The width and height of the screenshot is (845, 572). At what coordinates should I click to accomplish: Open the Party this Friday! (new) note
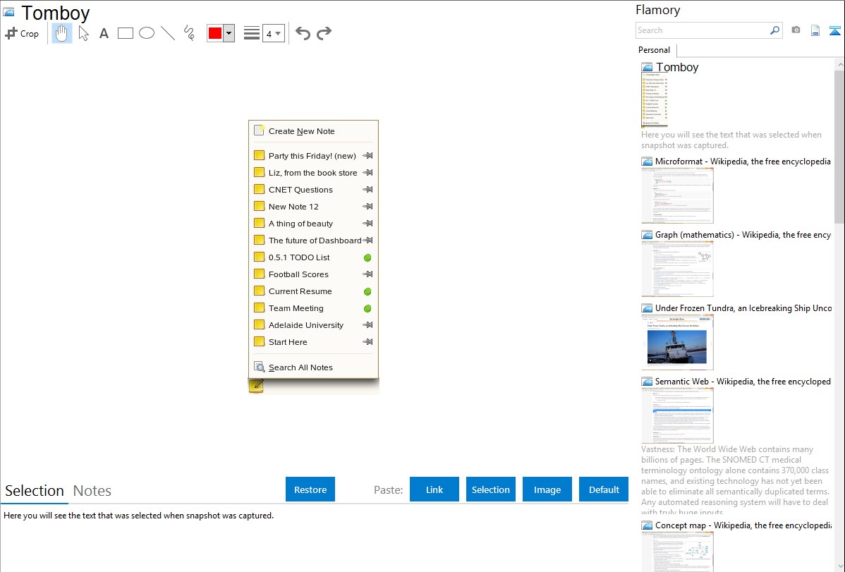tap(314, 156)
